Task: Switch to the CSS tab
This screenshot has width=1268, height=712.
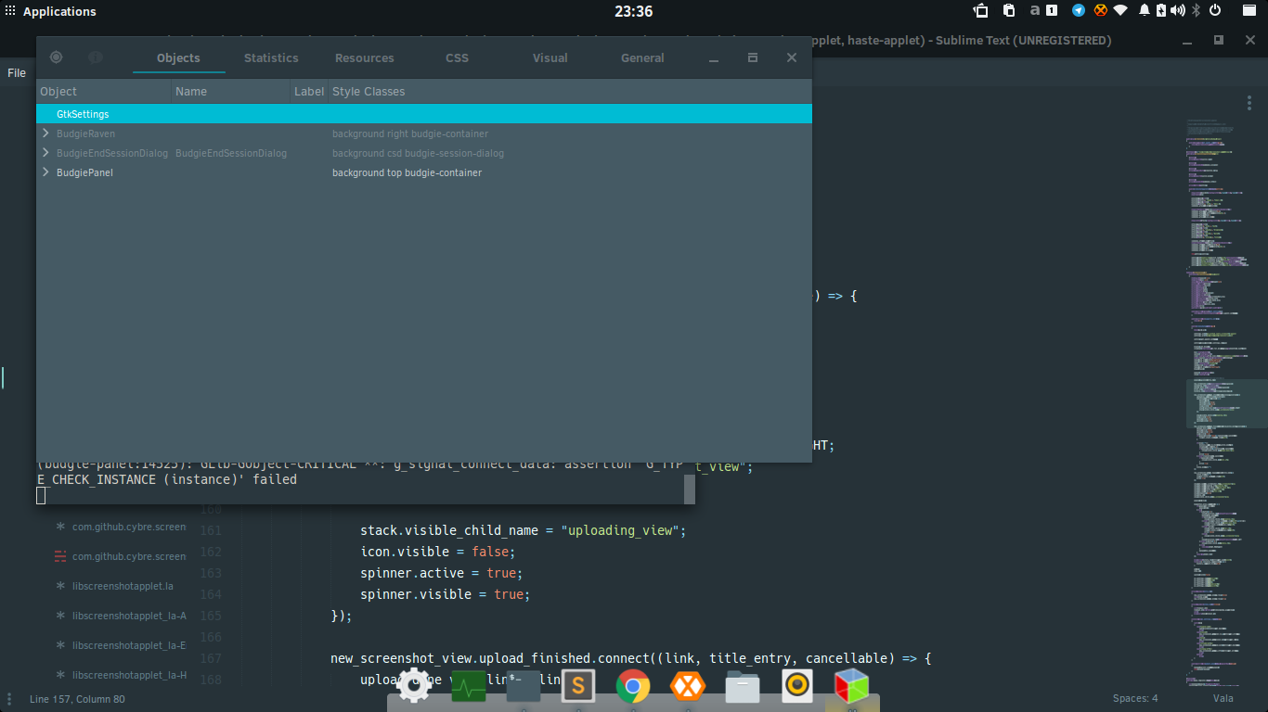Action: pyautogui.click(x=458, y=57)
